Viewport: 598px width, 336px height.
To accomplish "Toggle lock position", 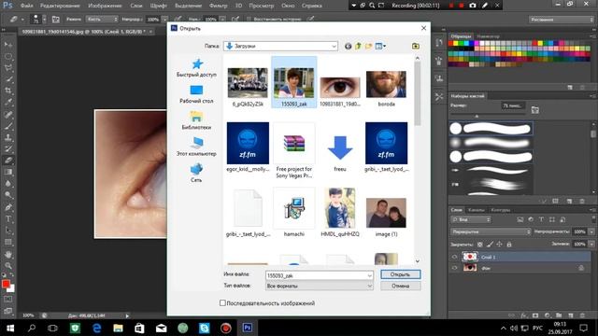I will pyautogui.click(x=499, y=245).
